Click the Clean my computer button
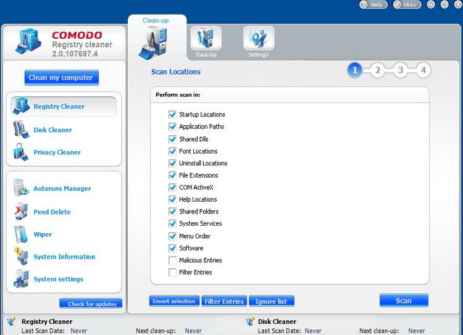 (61, 78)
